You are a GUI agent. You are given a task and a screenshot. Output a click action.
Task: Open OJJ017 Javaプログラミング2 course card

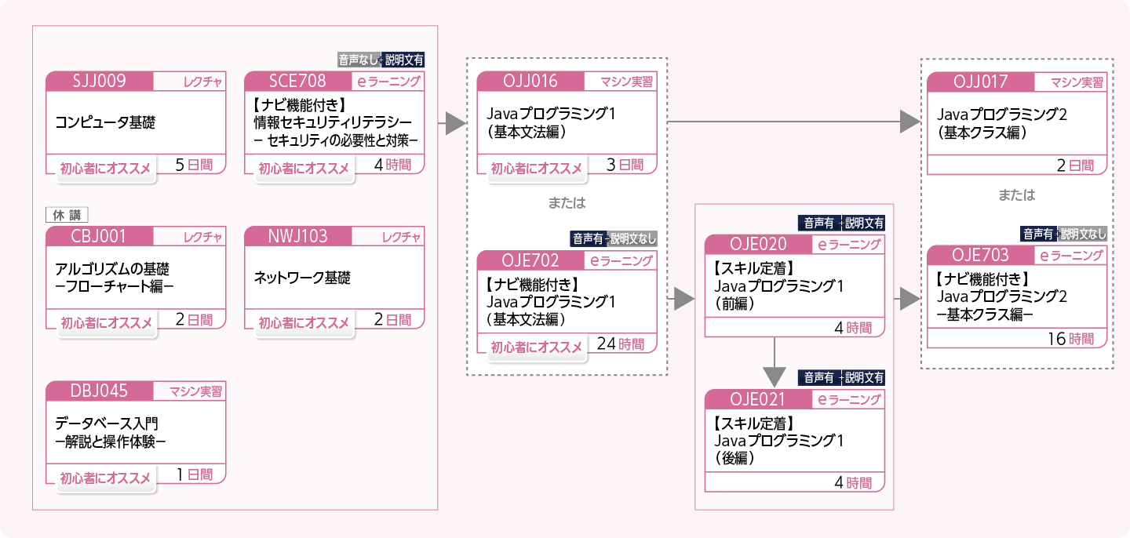point(1017,122)
